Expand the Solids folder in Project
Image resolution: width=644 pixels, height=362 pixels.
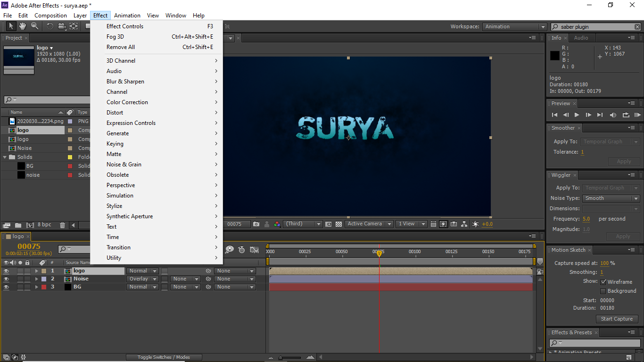pyautogui.click(x=5, y=157)
